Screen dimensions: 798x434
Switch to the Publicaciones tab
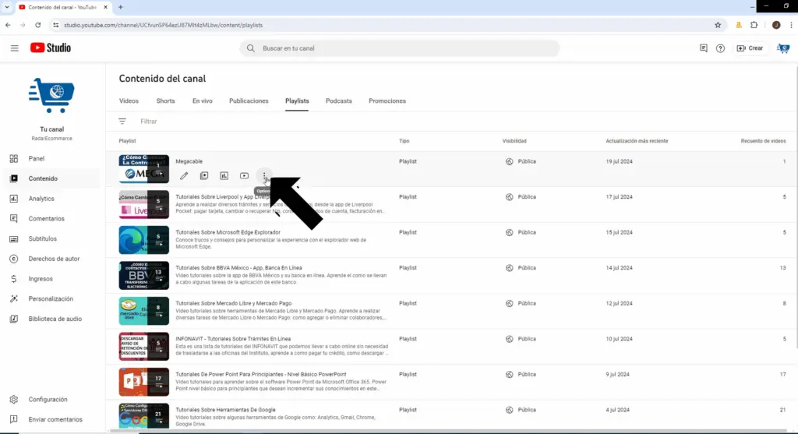point(249,101)
